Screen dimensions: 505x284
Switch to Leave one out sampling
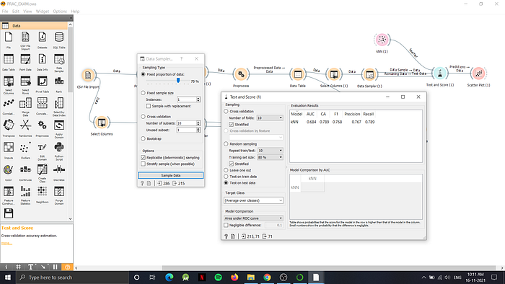point(226,170)
